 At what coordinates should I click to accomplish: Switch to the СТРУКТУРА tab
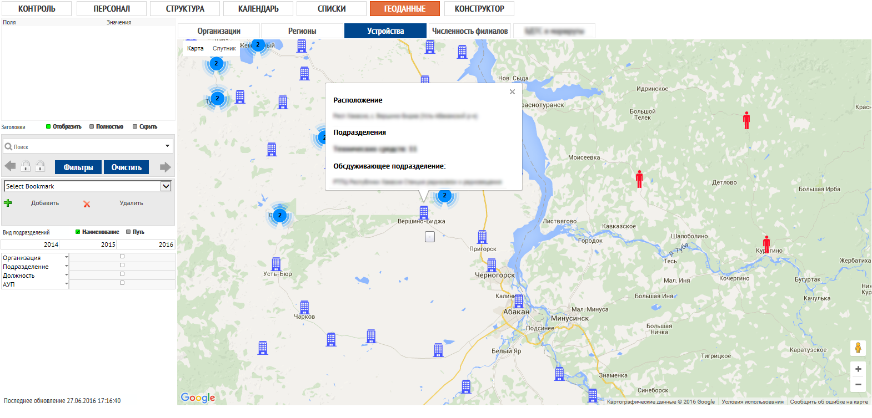(x=185, y=9)
